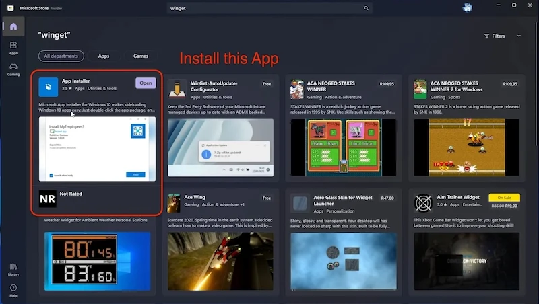Click the On Sale badge on Aim Trainer Widget
The height and width of the screenshot is (304, 539).
504,198
